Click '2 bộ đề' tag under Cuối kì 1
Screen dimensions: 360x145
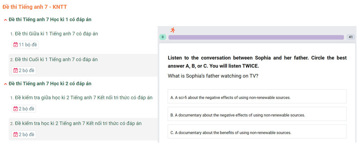[x=24, y=70]
